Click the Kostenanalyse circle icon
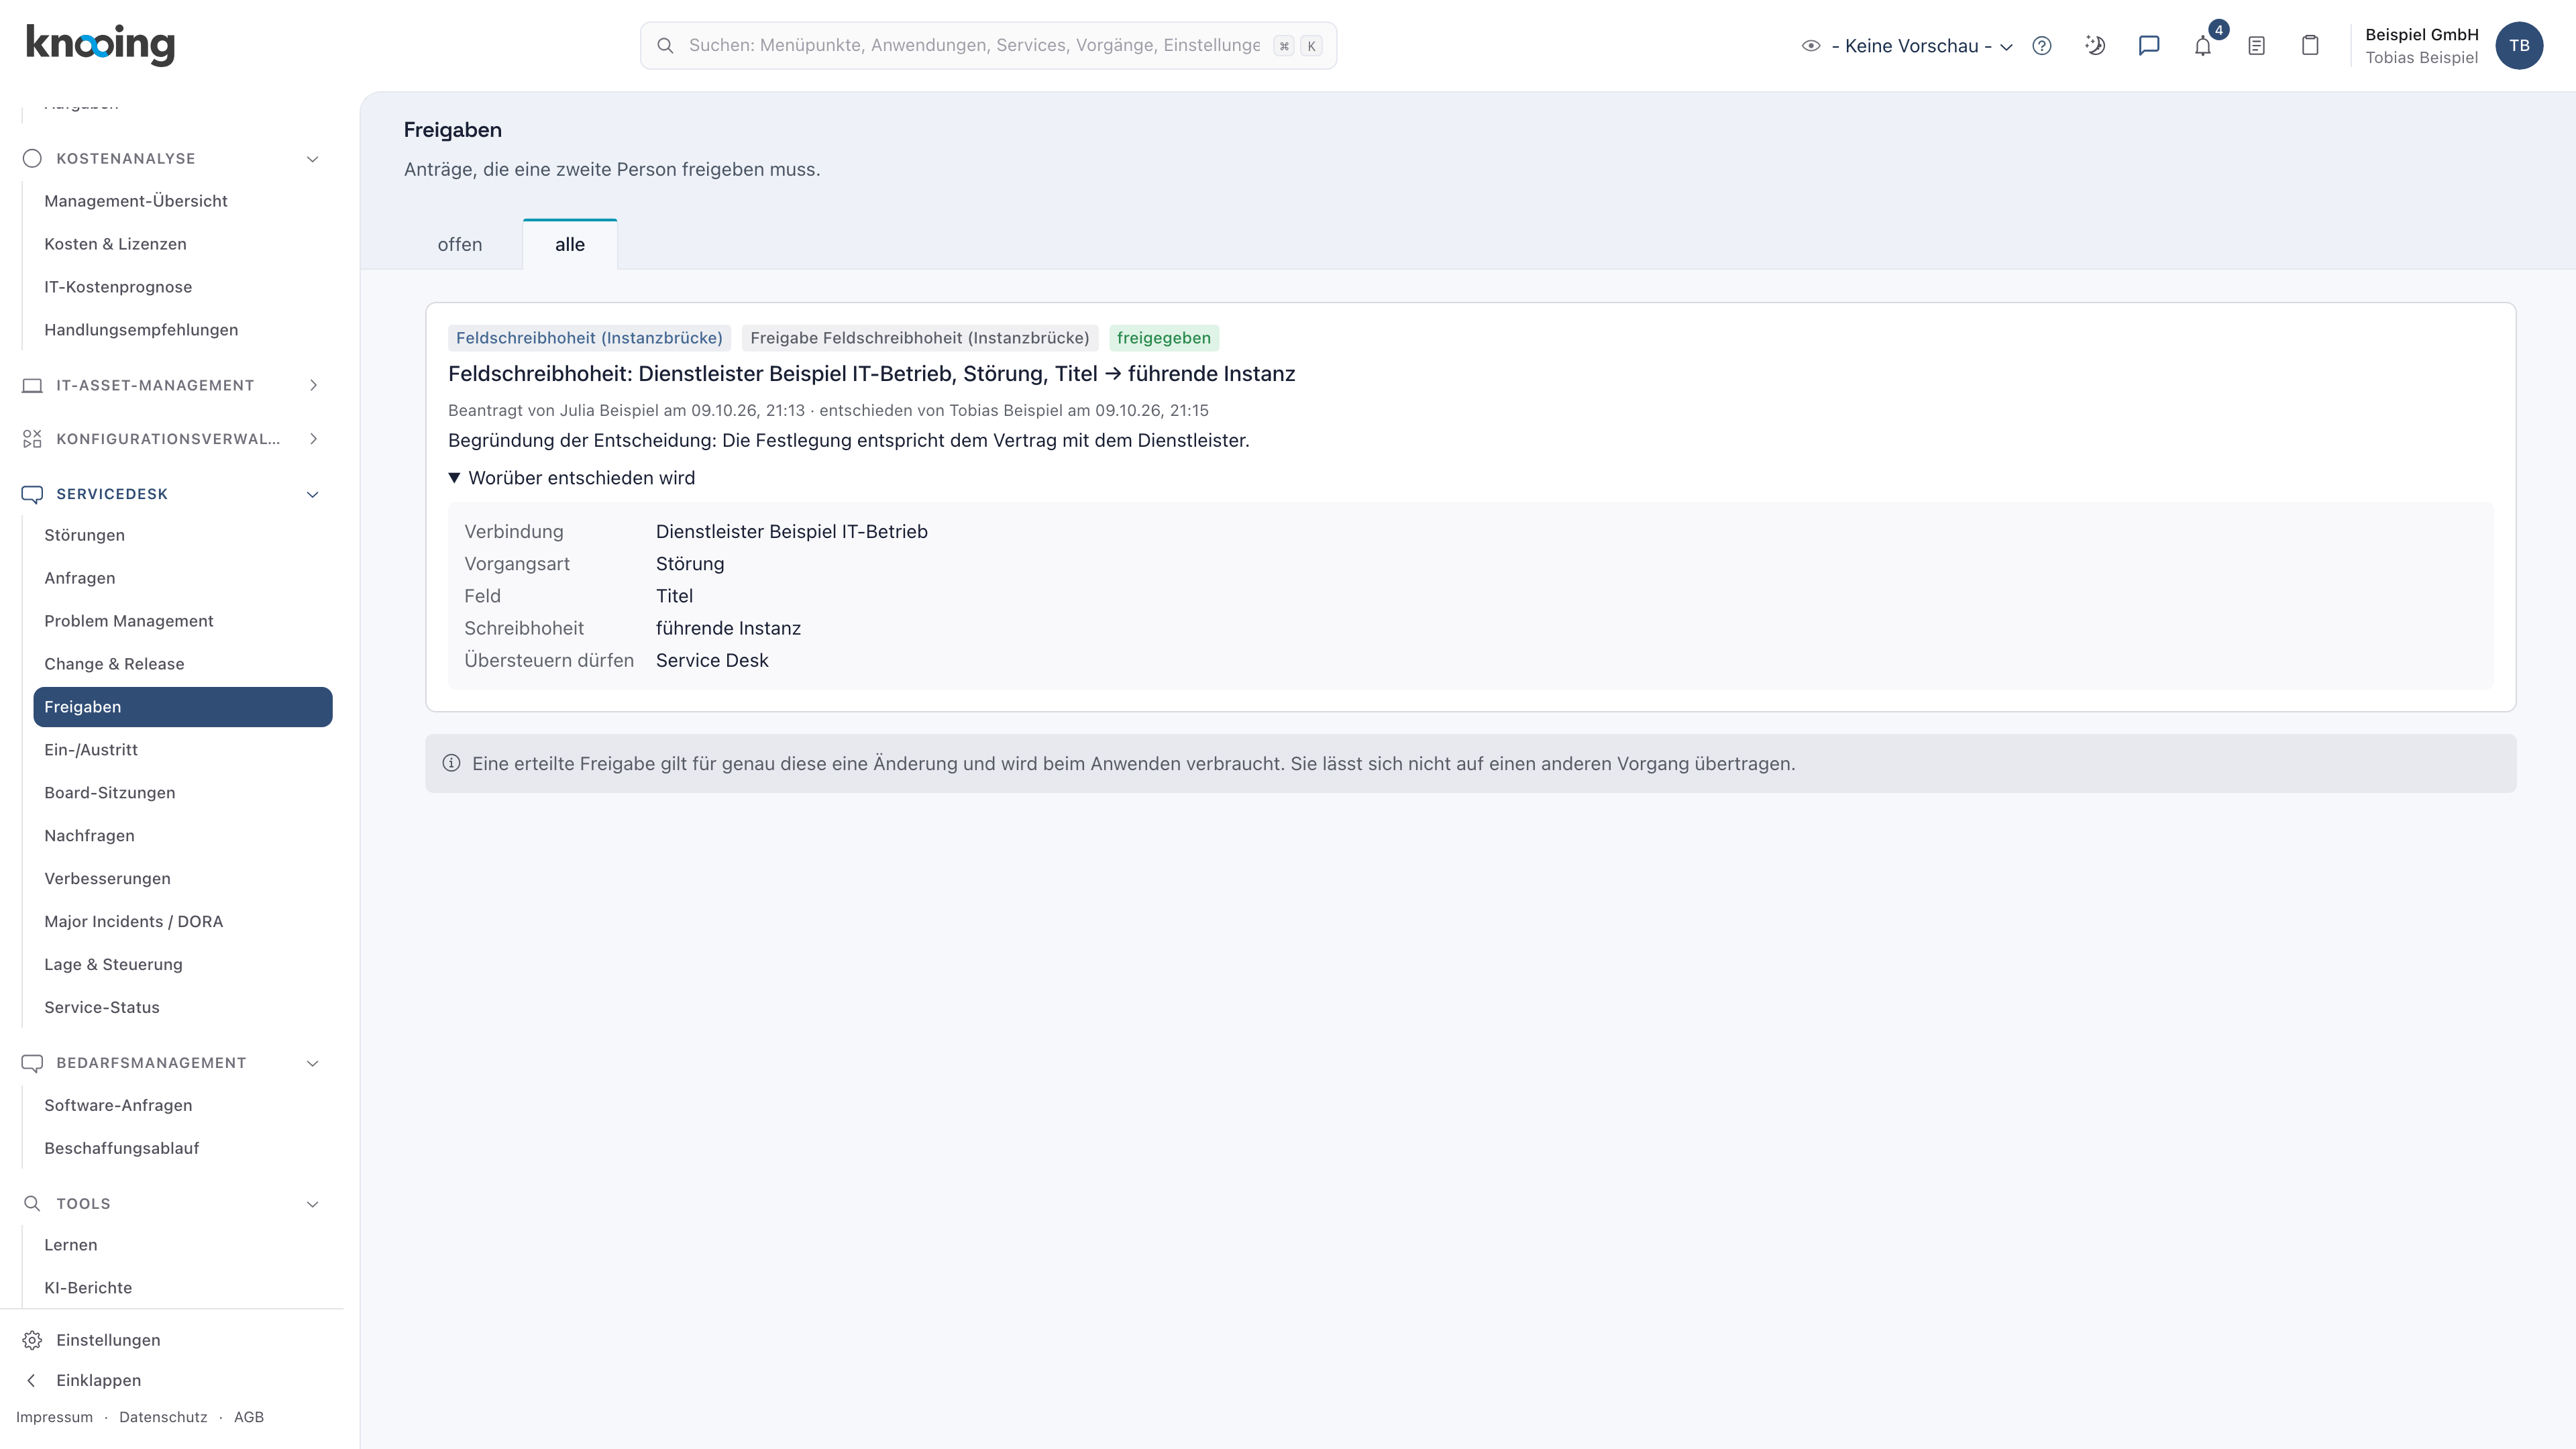Screen dimensions: 2576x1449 pyautogui.click(x=32, y=158)
